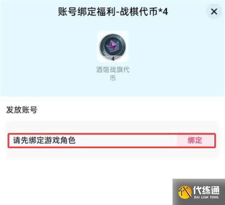Tap the 币 character below the coin name

(113, 78)
